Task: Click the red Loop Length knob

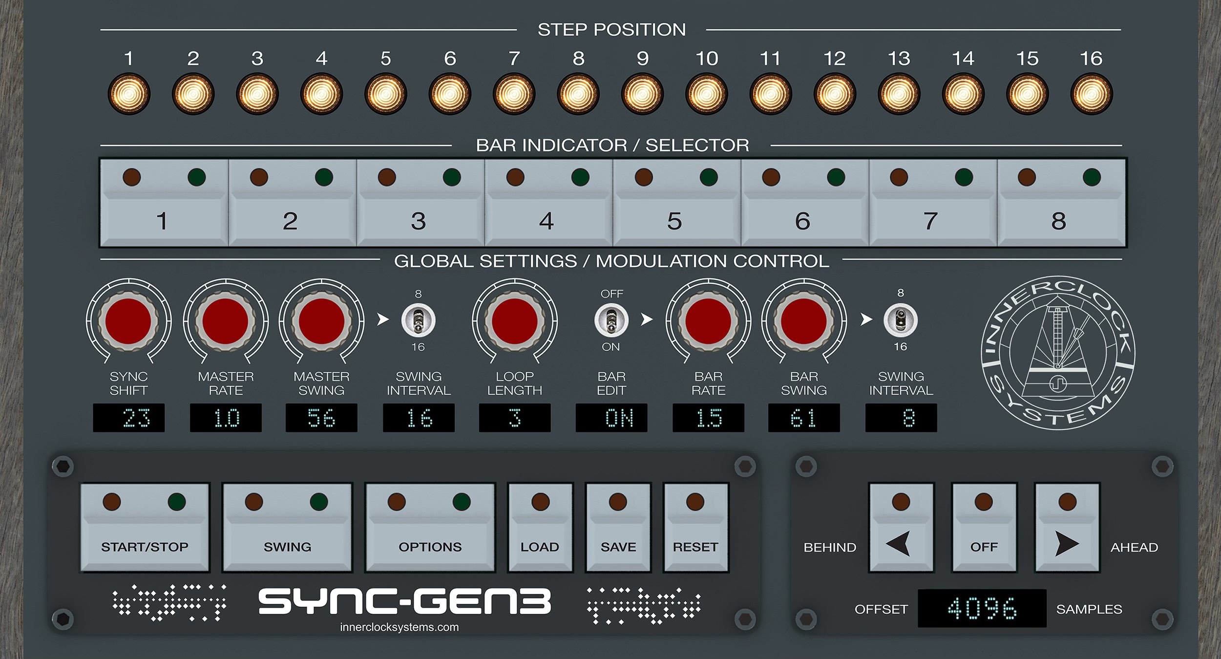Action: [x=514, y=321]
